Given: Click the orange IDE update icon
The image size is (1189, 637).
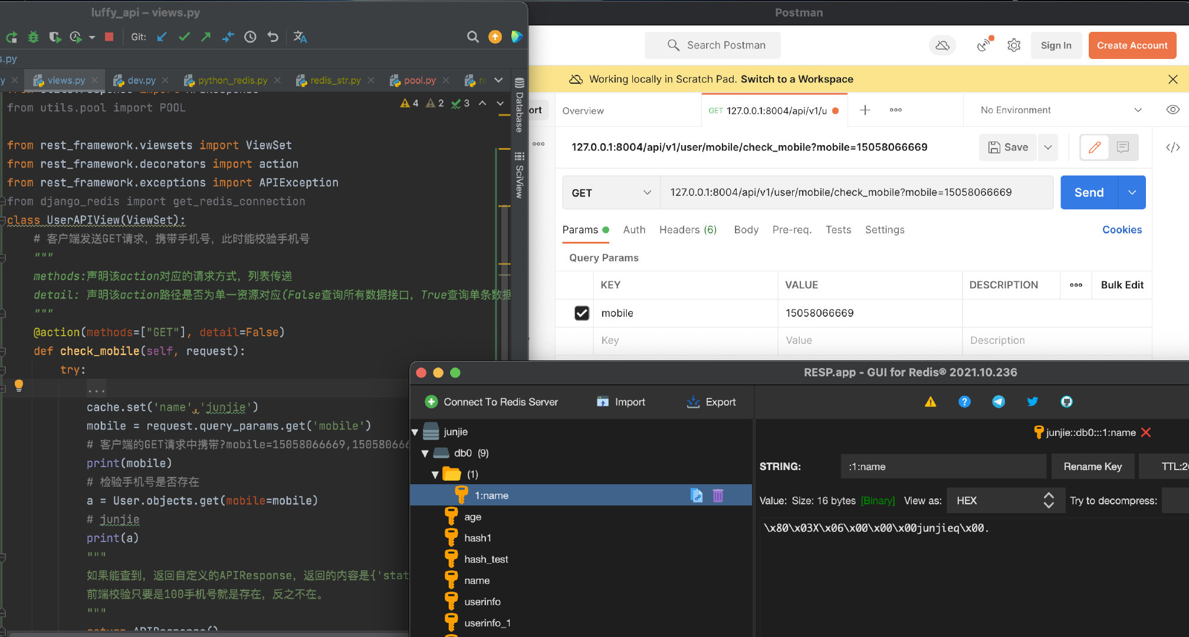Looking at the screenshot, I should coord(495,37).
